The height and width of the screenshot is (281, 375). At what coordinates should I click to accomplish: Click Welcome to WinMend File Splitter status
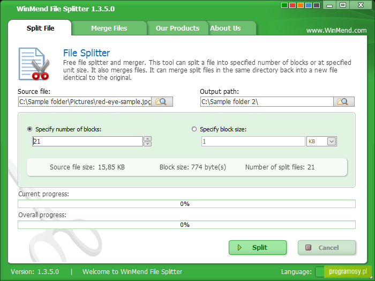pos(132,272)
